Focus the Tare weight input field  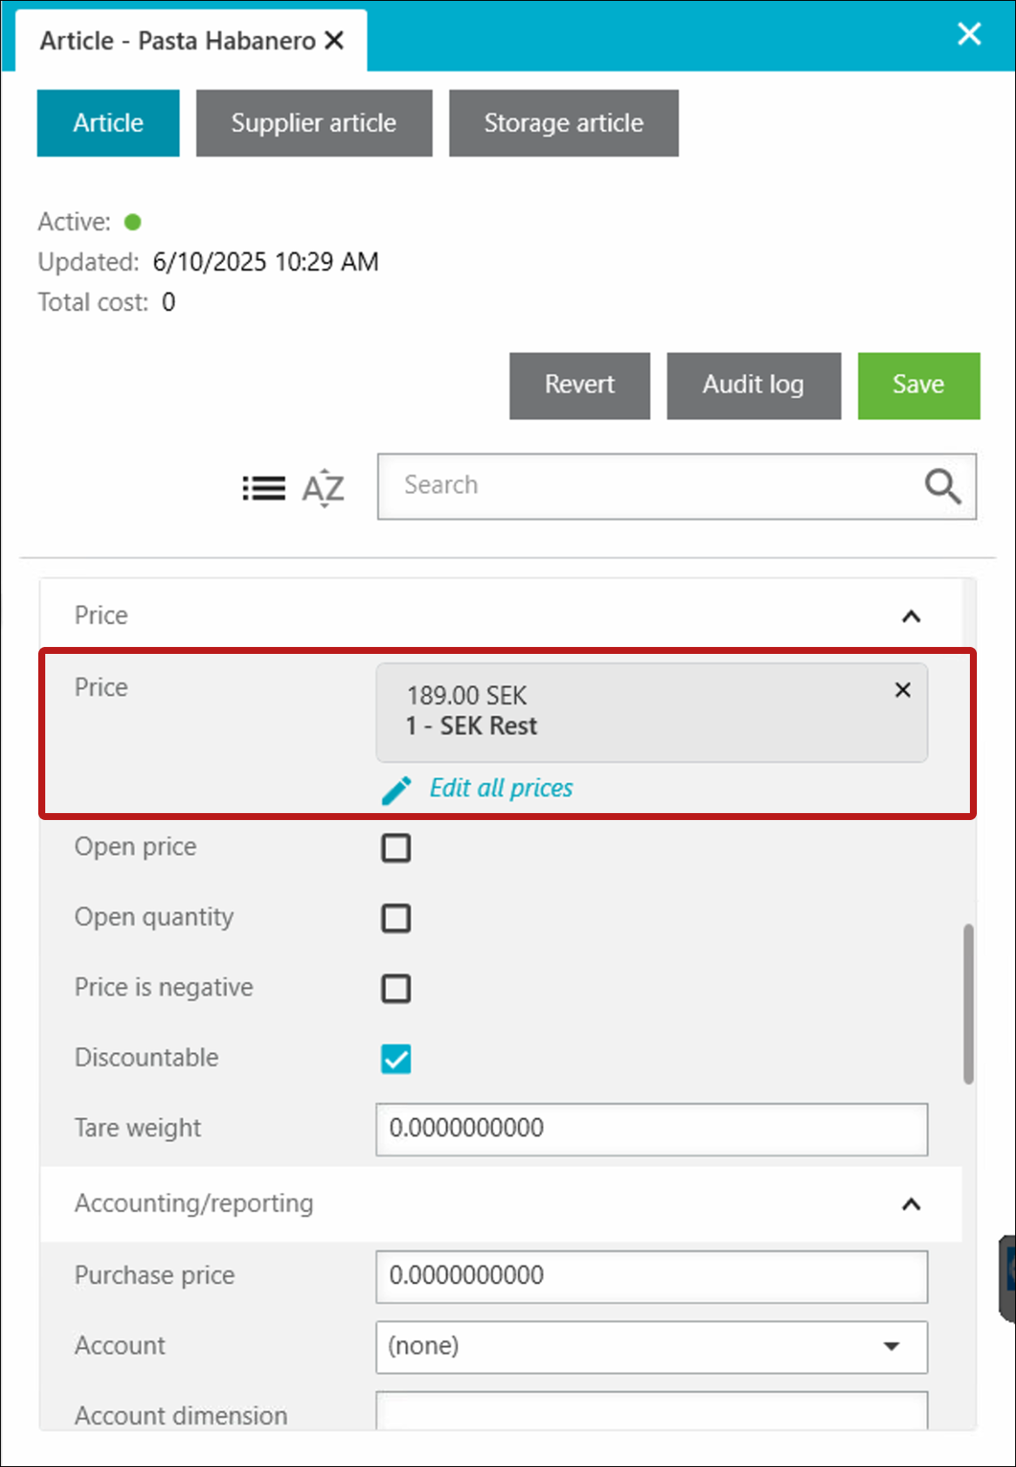[652, 1130]
